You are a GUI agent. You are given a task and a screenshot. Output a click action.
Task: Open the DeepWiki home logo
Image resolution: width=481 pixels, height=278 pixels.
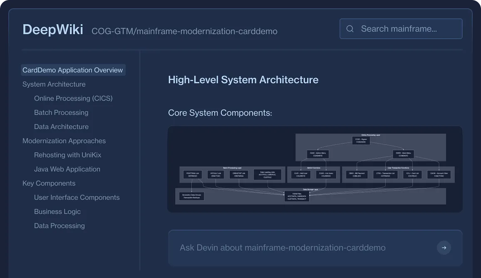pyautogui.click(x=53, y=30)
